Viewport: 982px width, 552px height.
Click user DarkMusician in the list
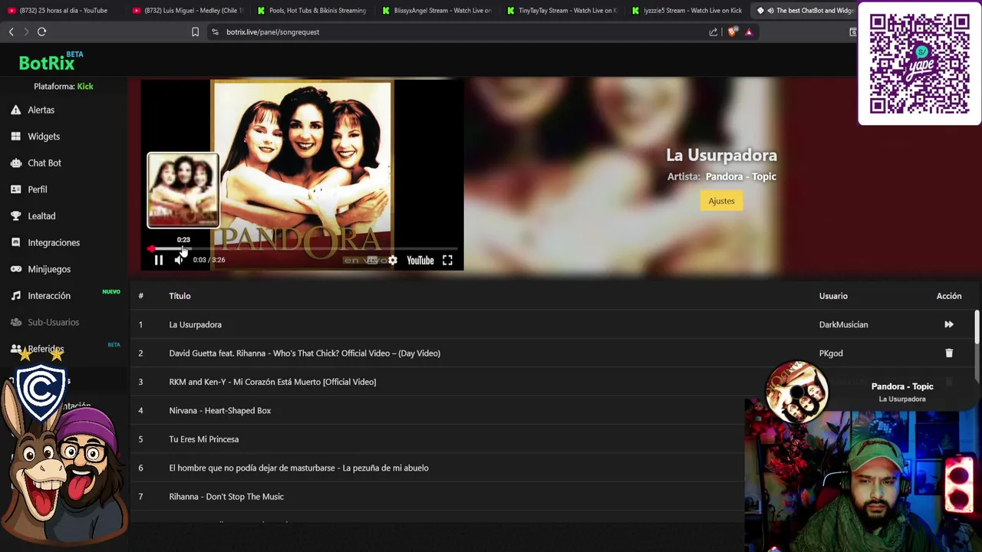pyautogui.click(x=843, y=324)
